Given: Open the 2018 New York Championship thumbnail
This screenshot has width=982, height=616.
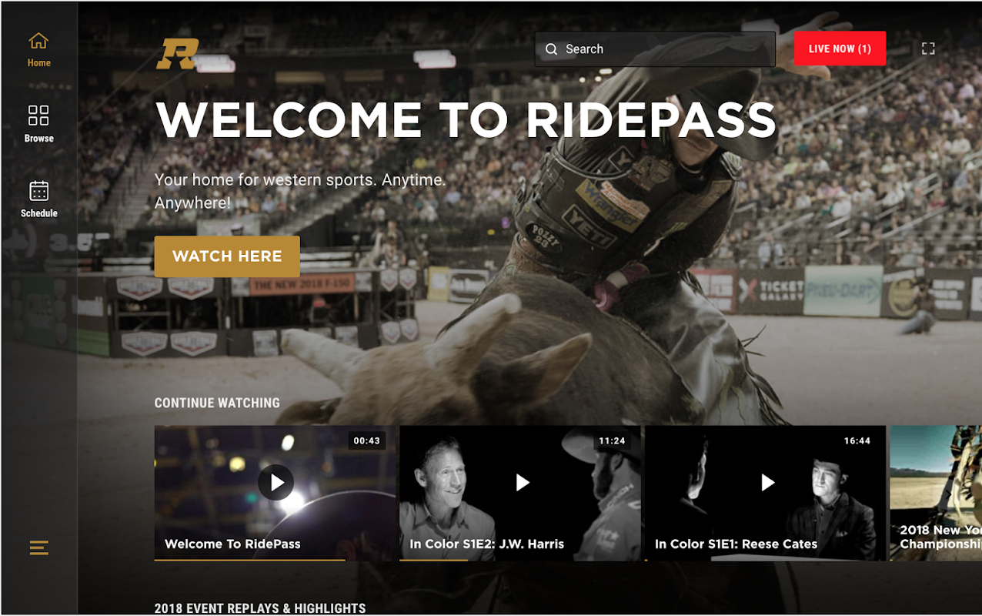Looking at the screenshot, I should click(x=936, y=493).
